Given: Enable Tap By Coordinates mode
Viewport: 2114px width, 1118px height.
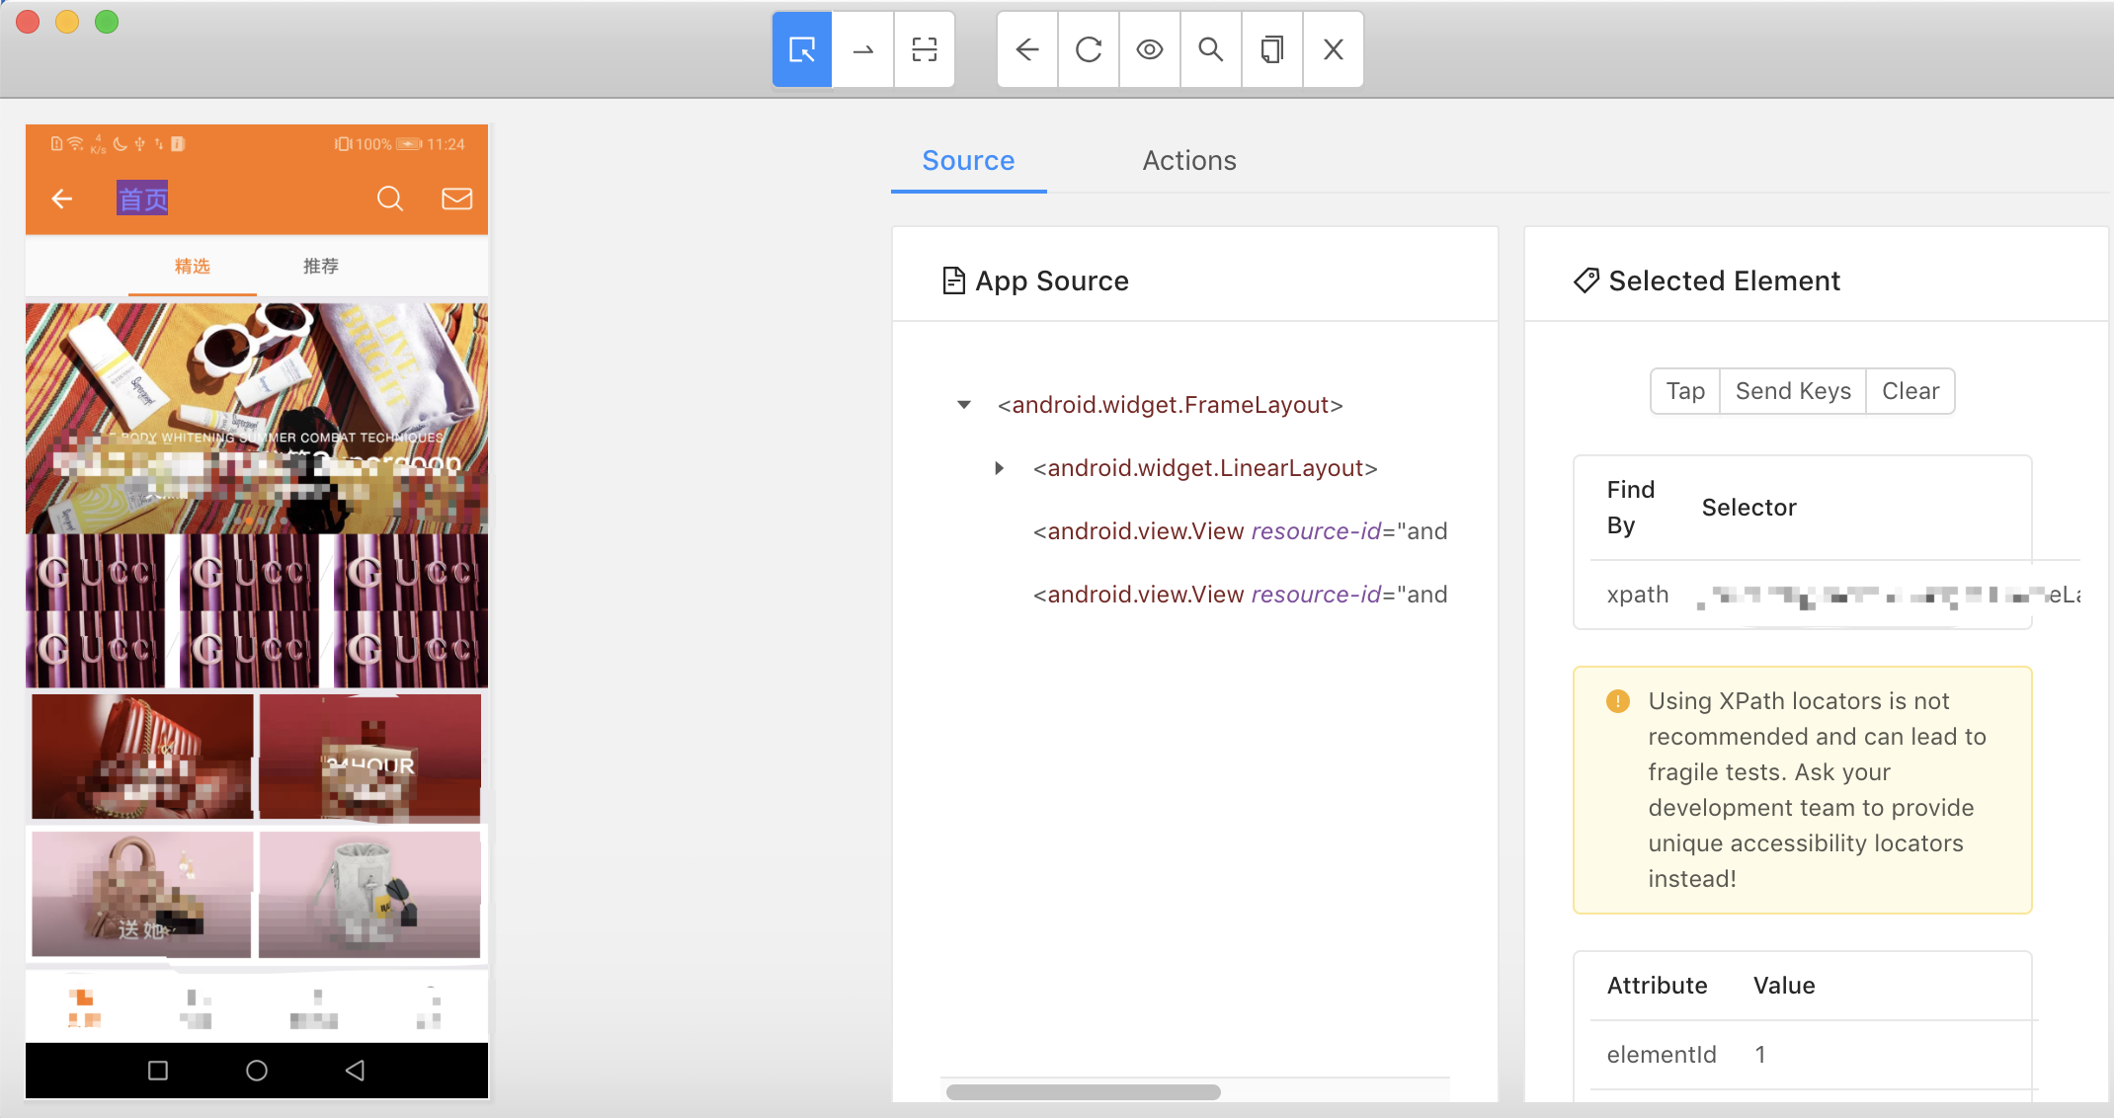Looking at the screenshot, I should pyautogui.click(x=925, y=49).
